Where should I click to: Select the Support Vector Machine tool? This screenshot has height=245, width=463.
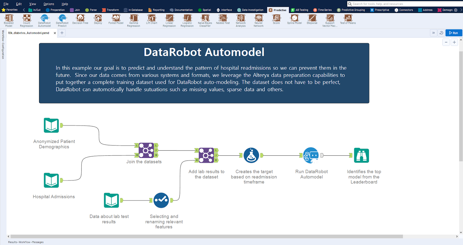point(330,21)
